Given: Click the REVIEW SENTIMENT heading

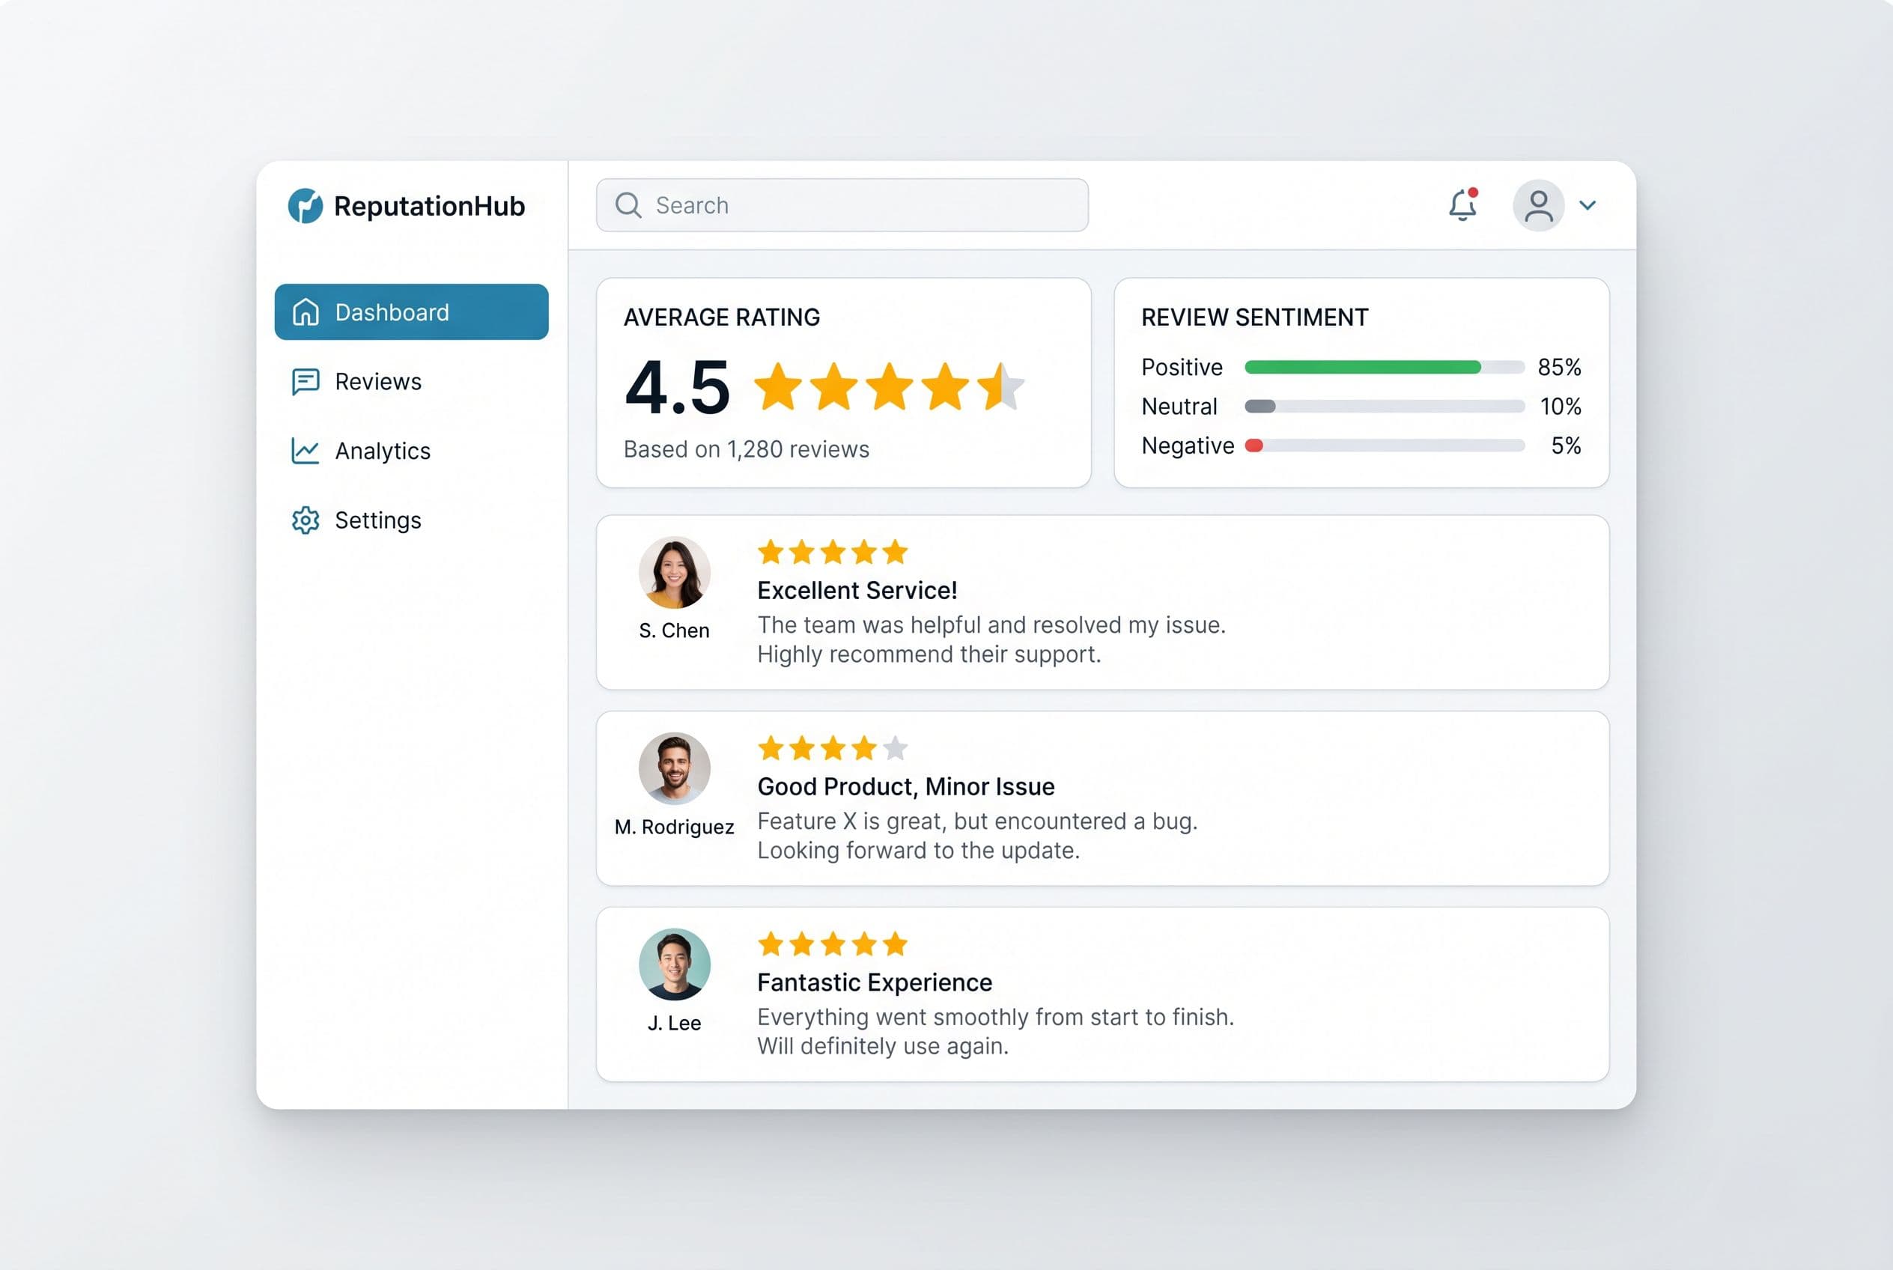Looking at the screenshot, I should [1255, 317].
